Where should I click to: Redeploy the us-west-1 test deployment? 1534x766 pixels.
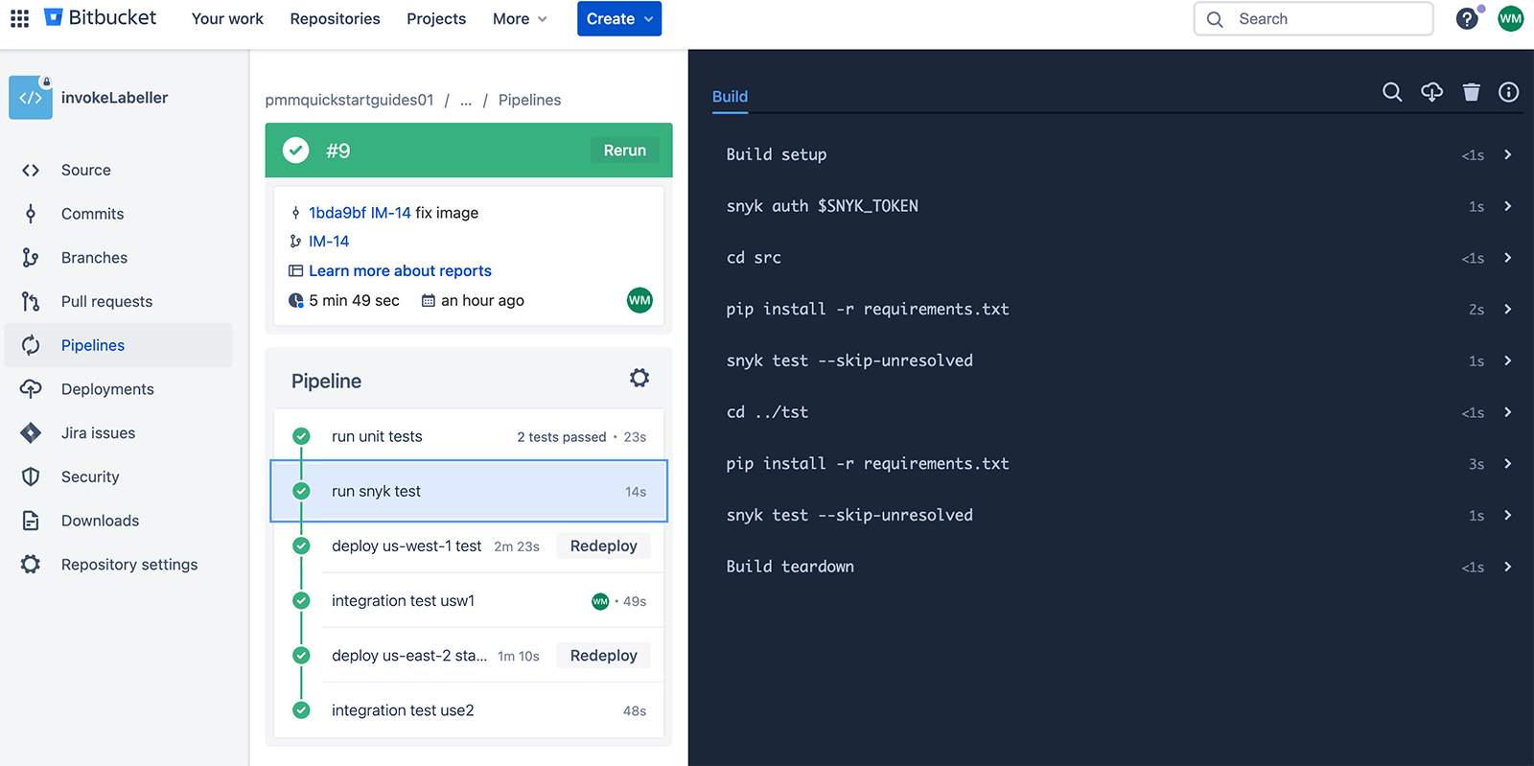pos(603,546)
